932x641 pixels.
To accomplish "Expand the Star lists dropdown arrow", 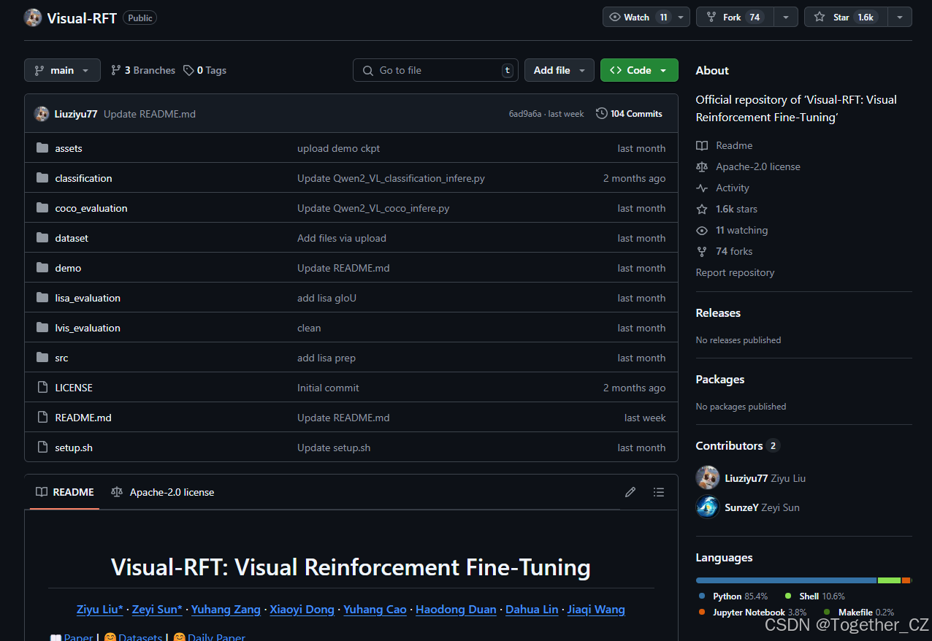I will (x=900, y=17).
